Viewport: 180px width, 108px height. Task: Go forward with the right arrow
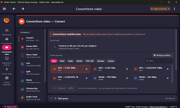23,9
